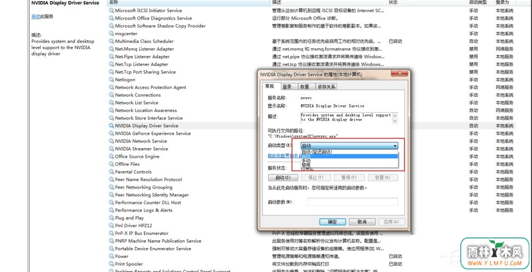The height and width of the screenshot is (272, 532).
Task: Click the Parental Controls service icon
Action: (x=111, y=172)
